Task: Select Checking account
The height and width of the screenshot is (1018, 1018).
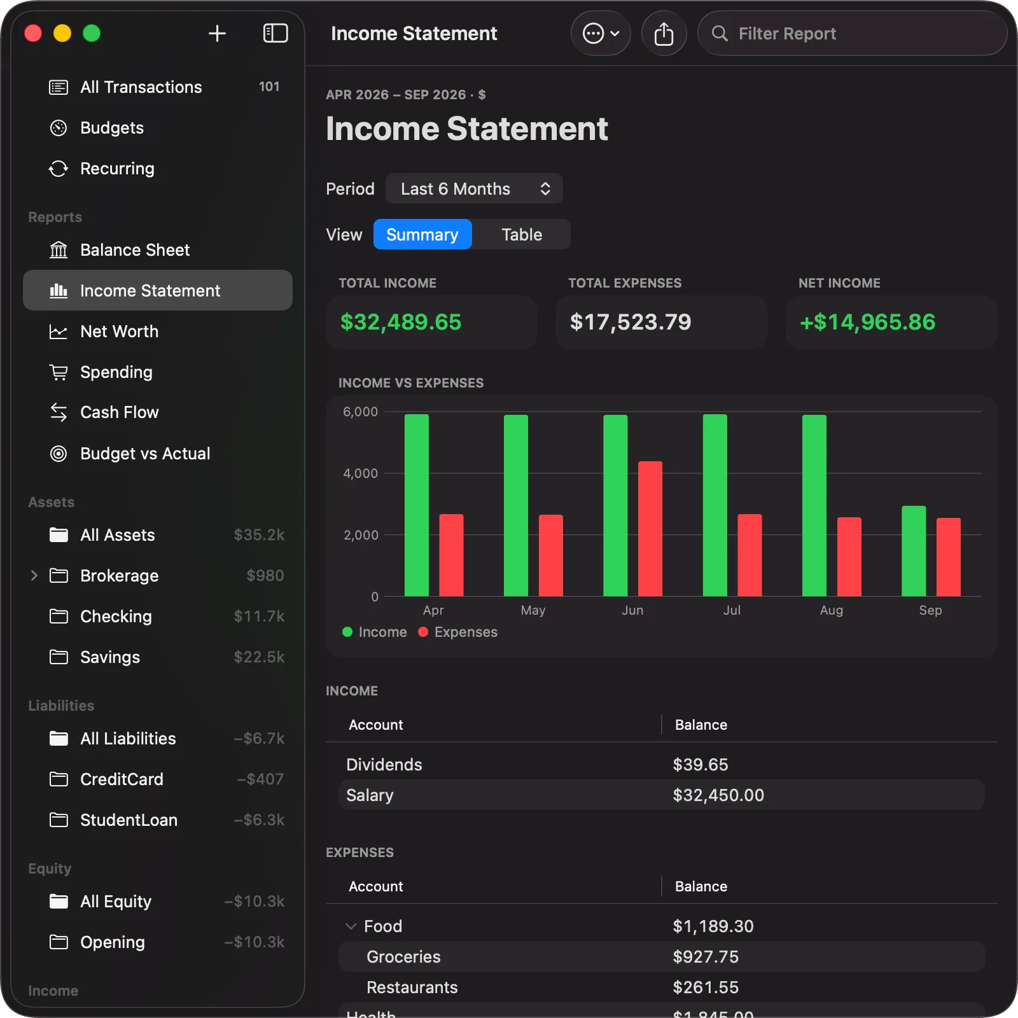Action: 158,617
